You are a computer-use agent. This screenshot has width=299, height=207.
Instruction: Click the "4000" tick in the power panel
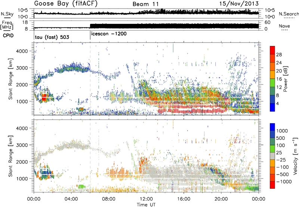point(22,51)
